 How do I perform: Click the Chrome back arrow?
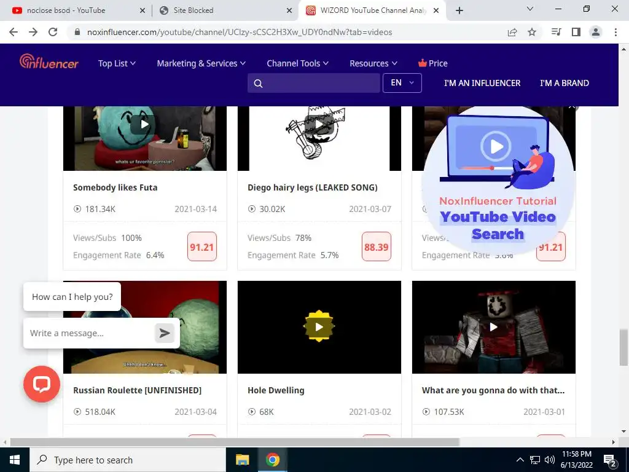(x=14, y=32)
